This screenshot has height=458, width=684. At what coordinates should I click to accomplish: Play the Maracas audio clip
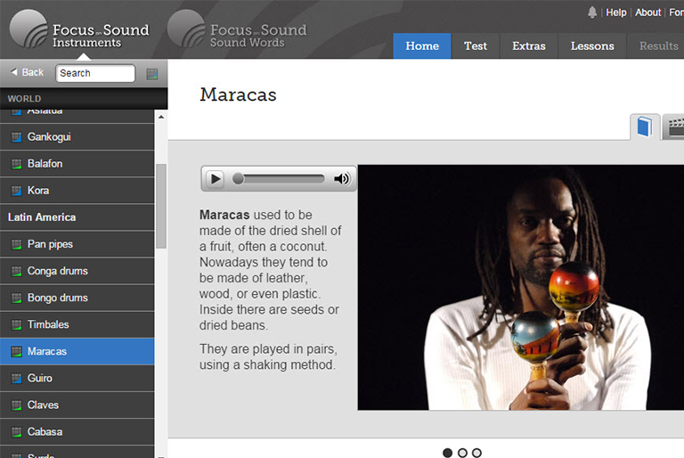[216, 179]
